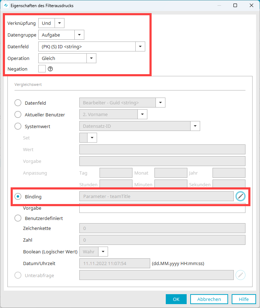Select the Aktueller Benutzer radio option
This screenshot has width=260, height=308.
[18, 115]
